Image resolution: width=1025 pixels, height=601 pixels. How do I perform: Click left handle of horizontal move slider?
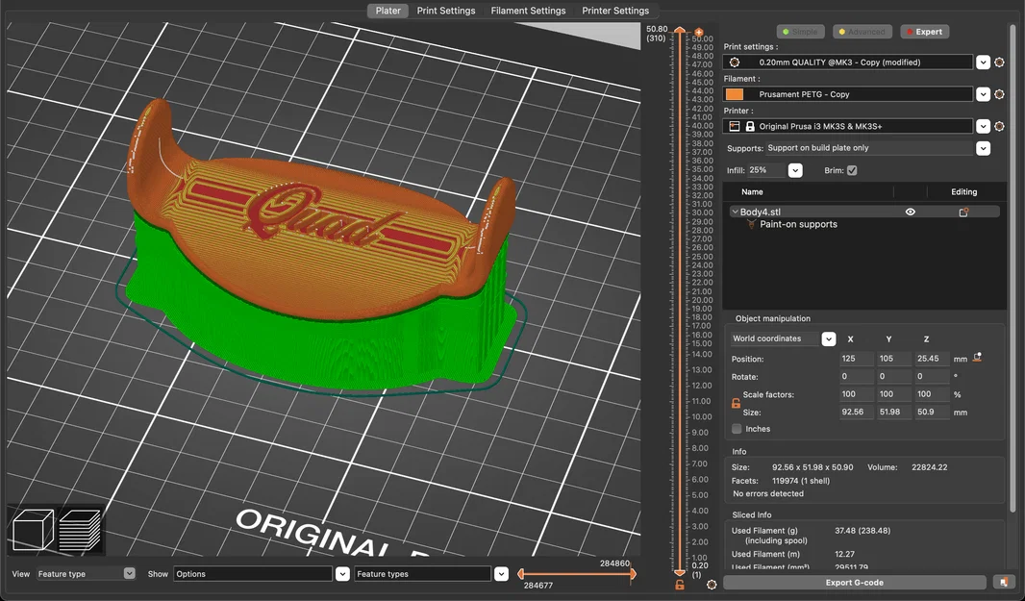[520, 573]
